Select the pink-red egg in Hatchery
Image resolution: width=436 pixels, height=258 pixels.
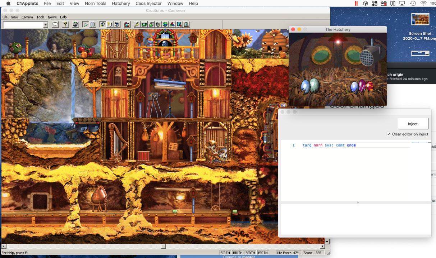pos(370,86)
